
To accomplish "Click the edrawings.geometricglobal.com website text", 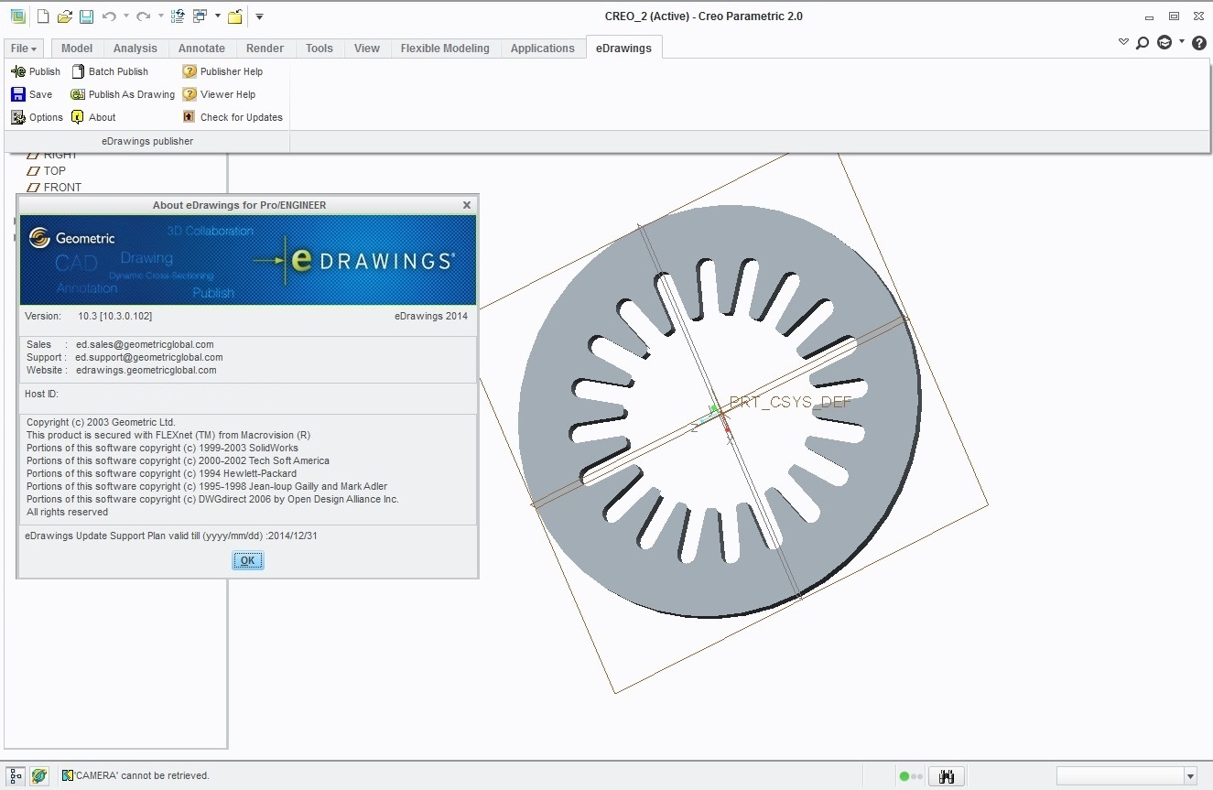I will pyautogui.click(x=146, y=370).
